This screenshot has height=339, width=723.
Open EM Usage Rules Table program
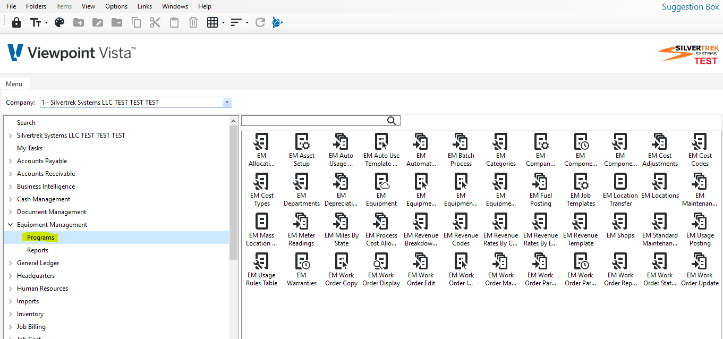(262, 269)
